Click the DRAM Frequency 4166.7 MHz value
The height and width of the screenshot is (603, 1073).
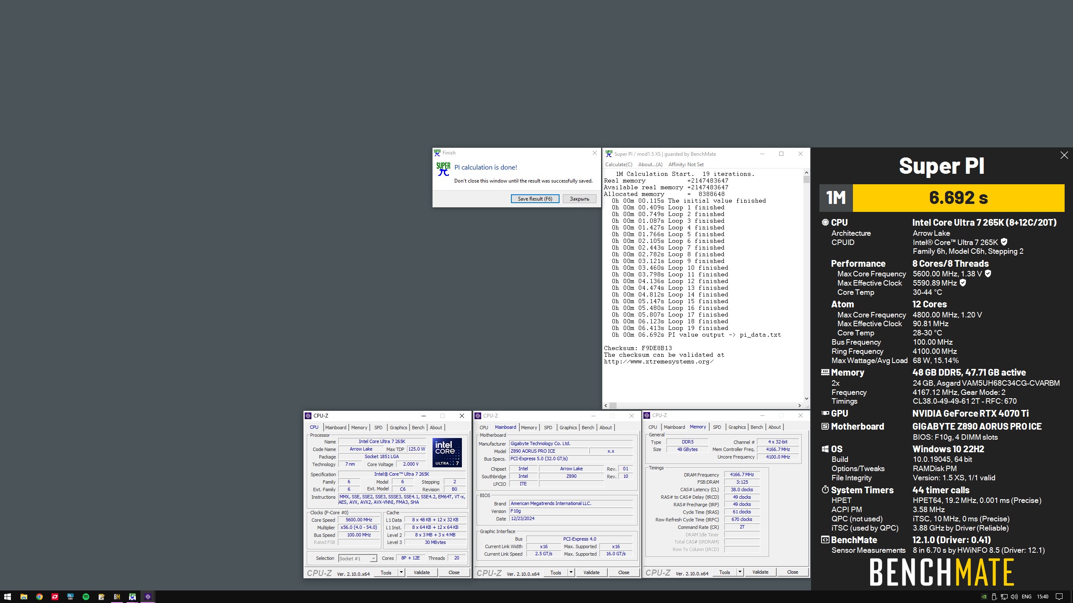741,474
